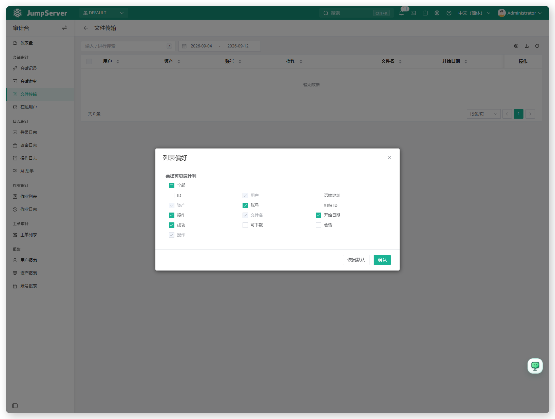
Task: Sort by 用户 column arrows
Action: coord(118,61)
